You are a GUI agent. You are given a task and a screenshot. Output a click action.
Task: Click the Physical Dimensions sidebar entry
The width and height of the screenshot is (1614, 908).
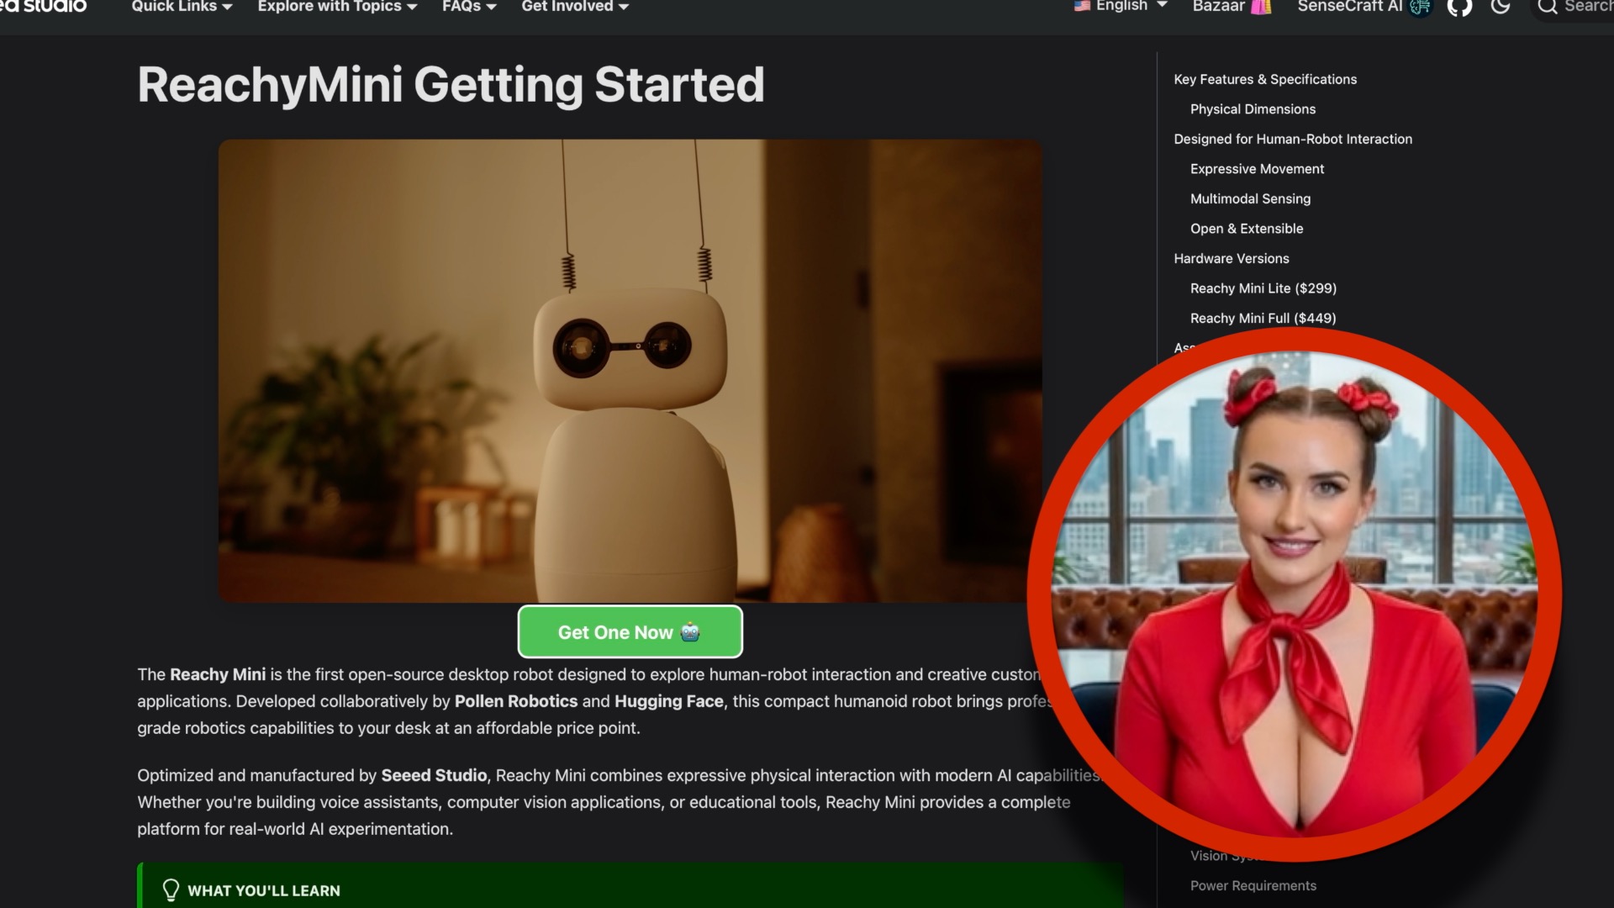pyautogui.click(x=1252, y=108)
